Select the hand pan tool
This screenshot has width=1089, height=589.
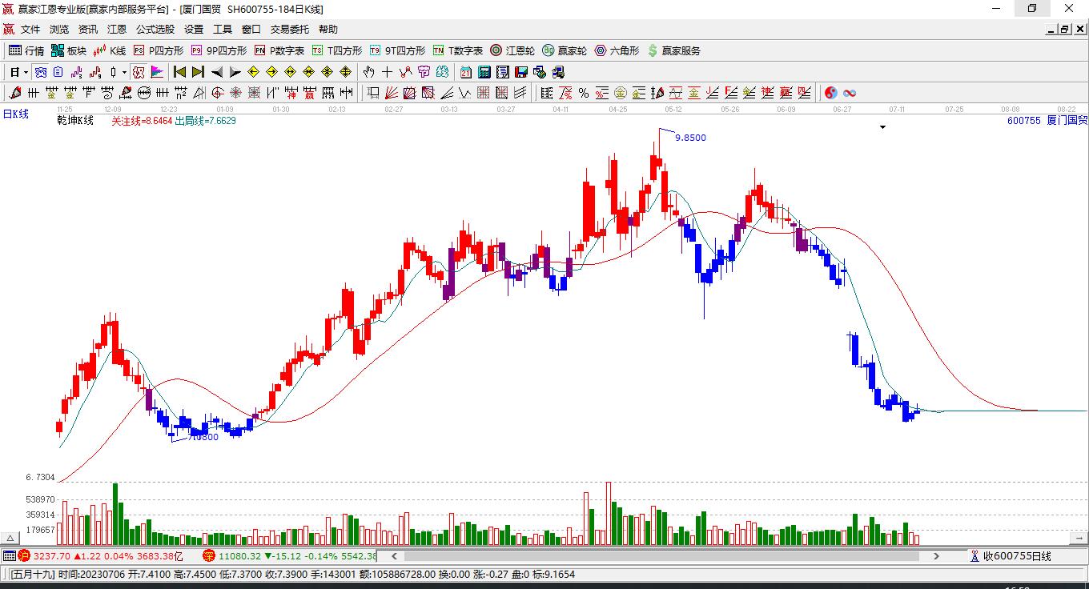click(369, 72)
